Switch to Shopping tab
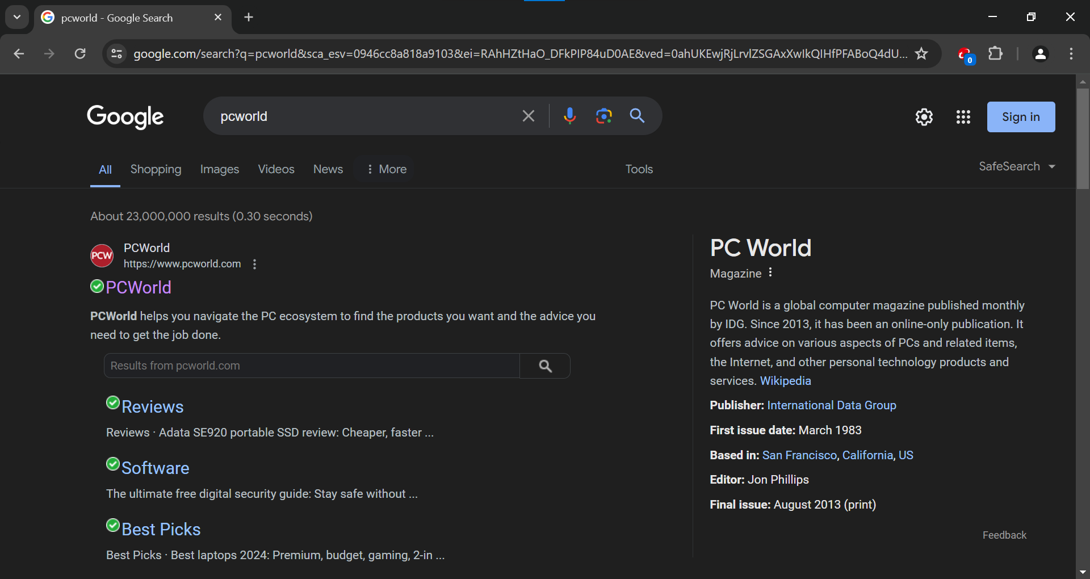The width and height of the screenshot is (1090, 579). (156, 169)
